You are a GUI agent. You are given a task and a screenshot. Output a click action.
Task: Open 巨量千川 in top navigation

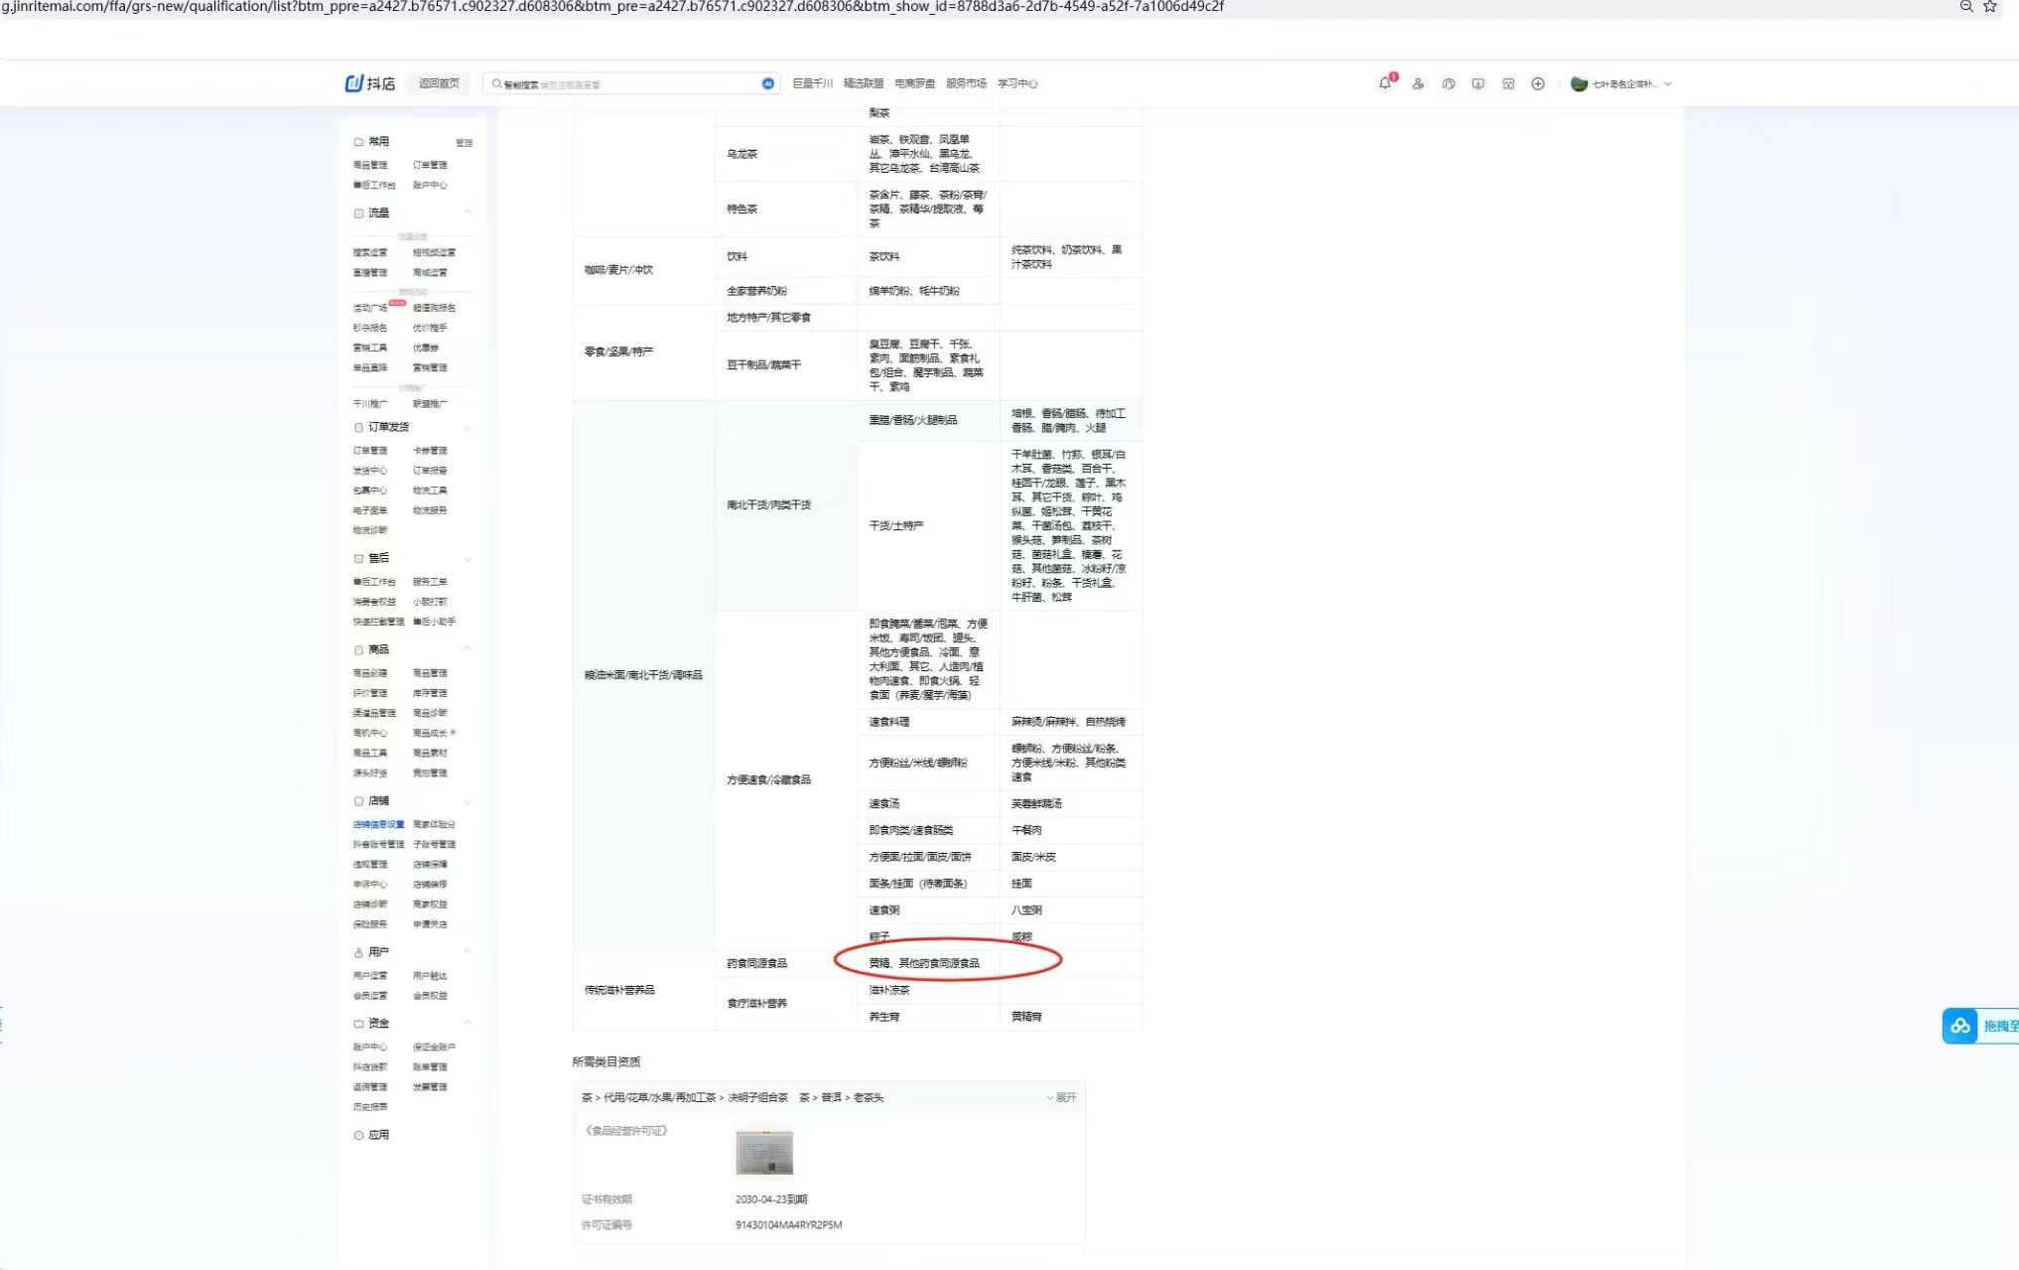(x=812, y=83)
